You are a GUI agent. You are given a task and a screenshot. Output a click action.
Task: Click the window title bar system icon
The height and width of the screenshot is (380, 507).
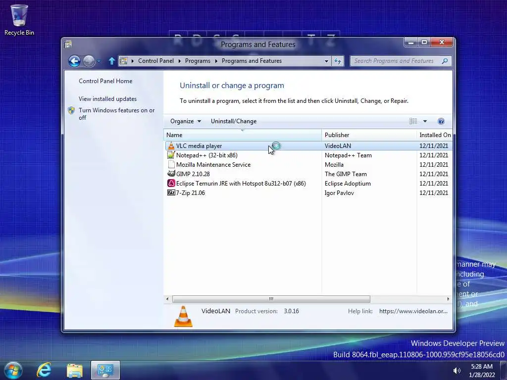tap(68, 44)
